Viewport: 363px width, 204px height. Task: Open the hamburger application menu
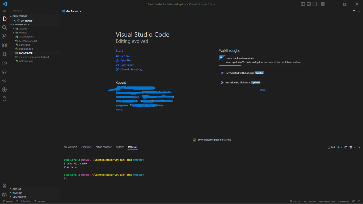(x=4, y=11)
